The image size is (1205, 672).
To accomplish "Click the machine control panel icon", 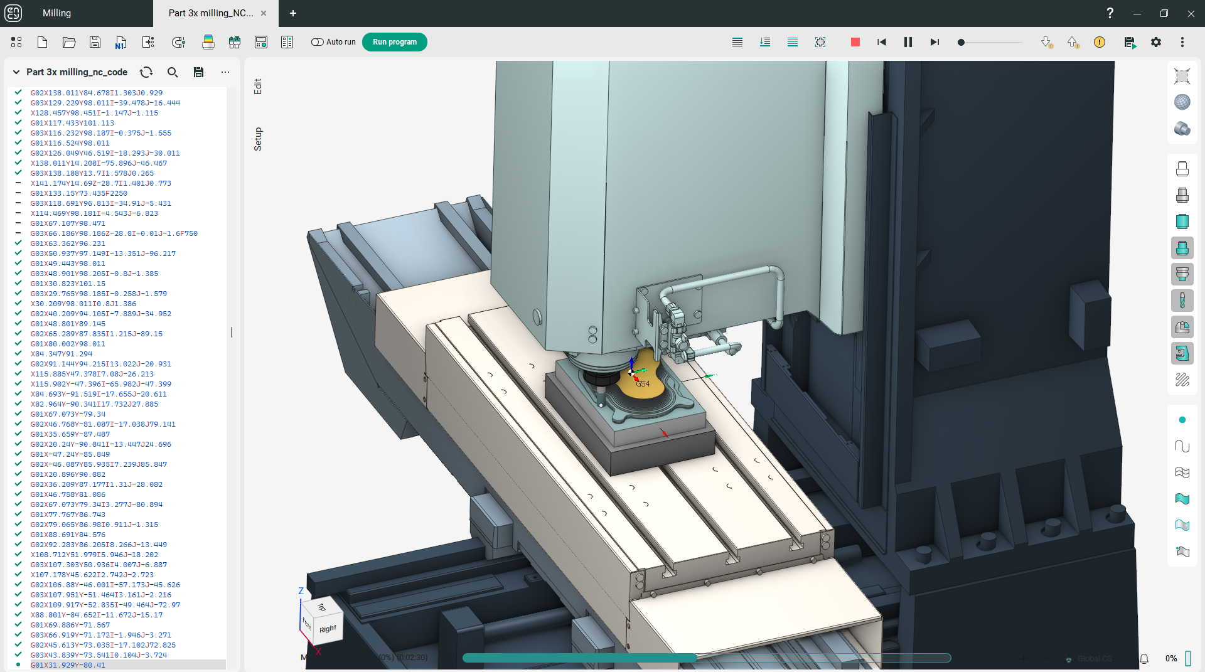I will tap(261, 42).
